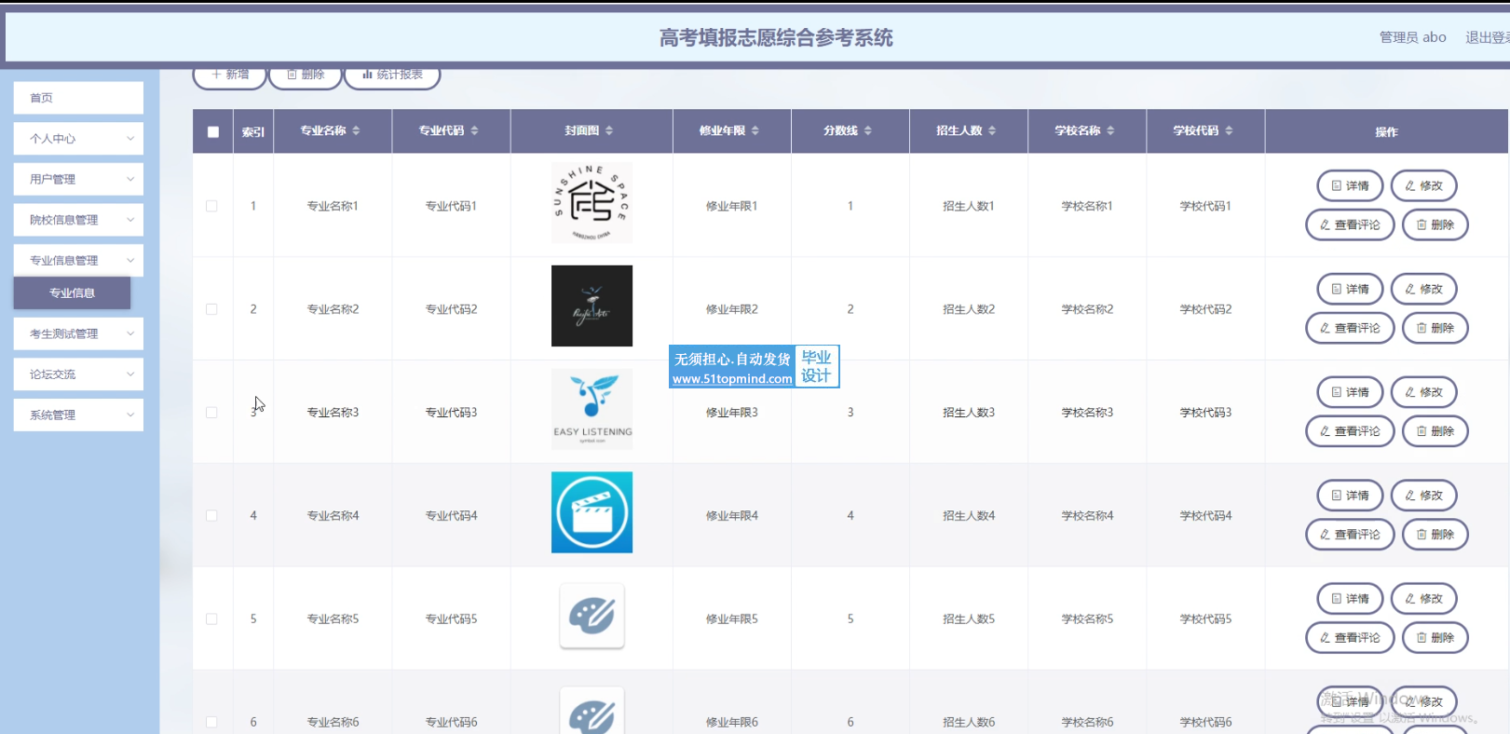Check the box for row 专业名称5

tap(211, 619)
